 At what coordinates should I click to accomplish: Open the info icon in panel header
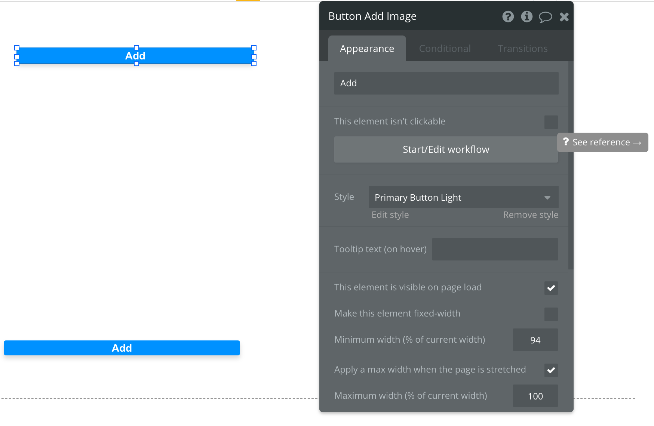526,16
